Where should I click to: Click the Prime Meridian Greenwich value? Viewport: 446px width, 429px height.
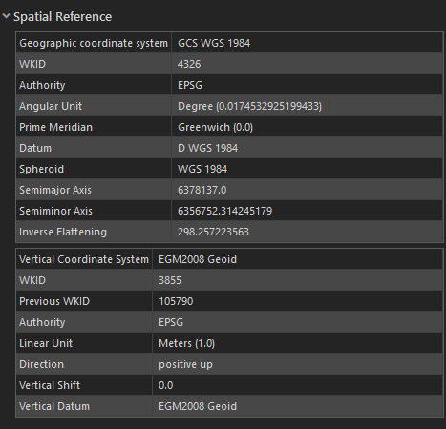tap(216, 127)
